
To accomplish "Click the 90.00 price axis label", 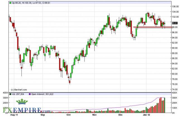I will point(175,48).
